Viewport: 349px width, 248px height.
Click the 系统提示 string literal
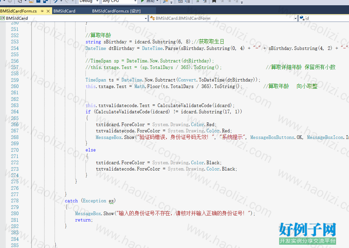point(232,137)
